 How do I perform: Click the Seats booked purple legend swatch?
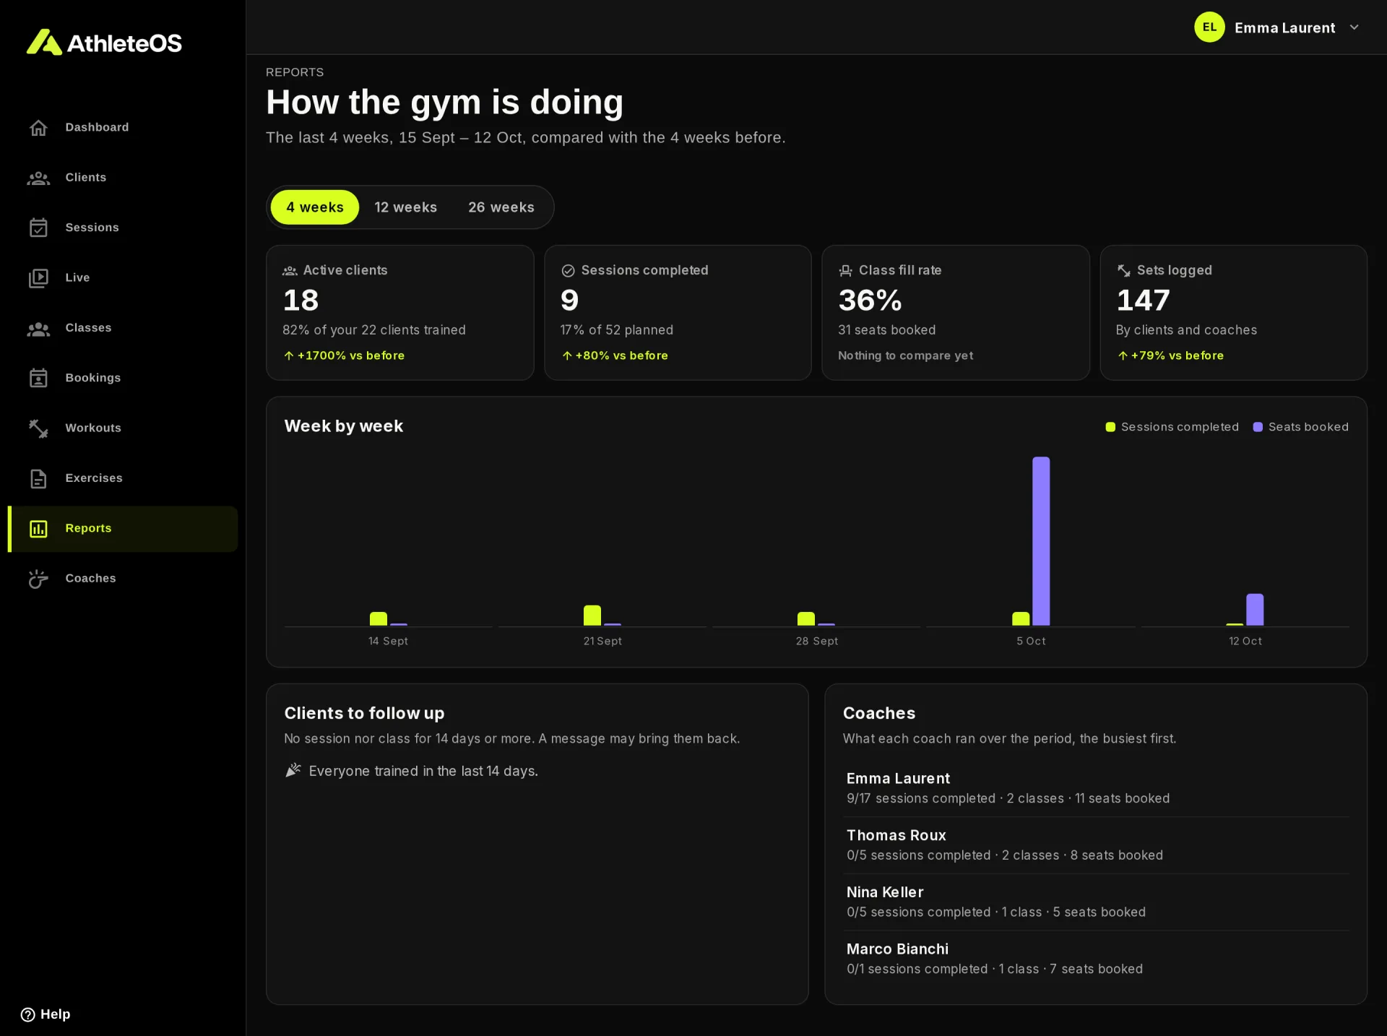click(x=1258, y=427)
